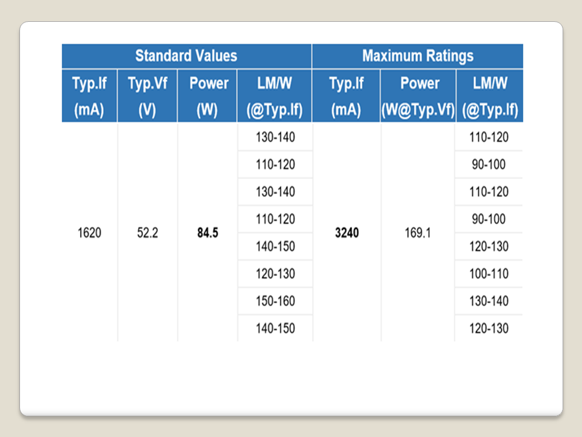
Task: Click the Standard Values header cell
Action: pyautogui.click(x=186, y=56)
